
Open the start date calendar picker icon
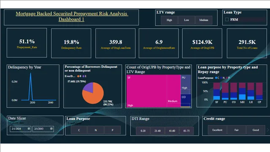point(29,128)
